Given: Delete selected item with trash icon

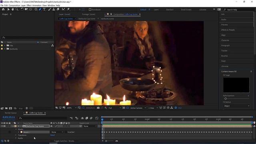Looking at the screenshot, I should coord(27,108).
